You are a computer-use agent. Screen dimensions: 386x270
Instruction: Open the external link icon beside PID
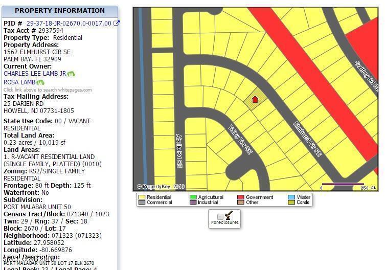pyautogui.click(x=116, y=23)
